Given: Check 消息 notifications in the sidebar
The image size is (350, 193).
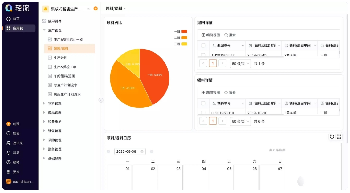Looking at the screenshot, I should 14,152.
